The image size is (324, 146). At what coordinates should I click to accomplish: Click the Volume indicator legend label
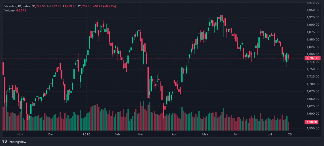click(10, 11)
